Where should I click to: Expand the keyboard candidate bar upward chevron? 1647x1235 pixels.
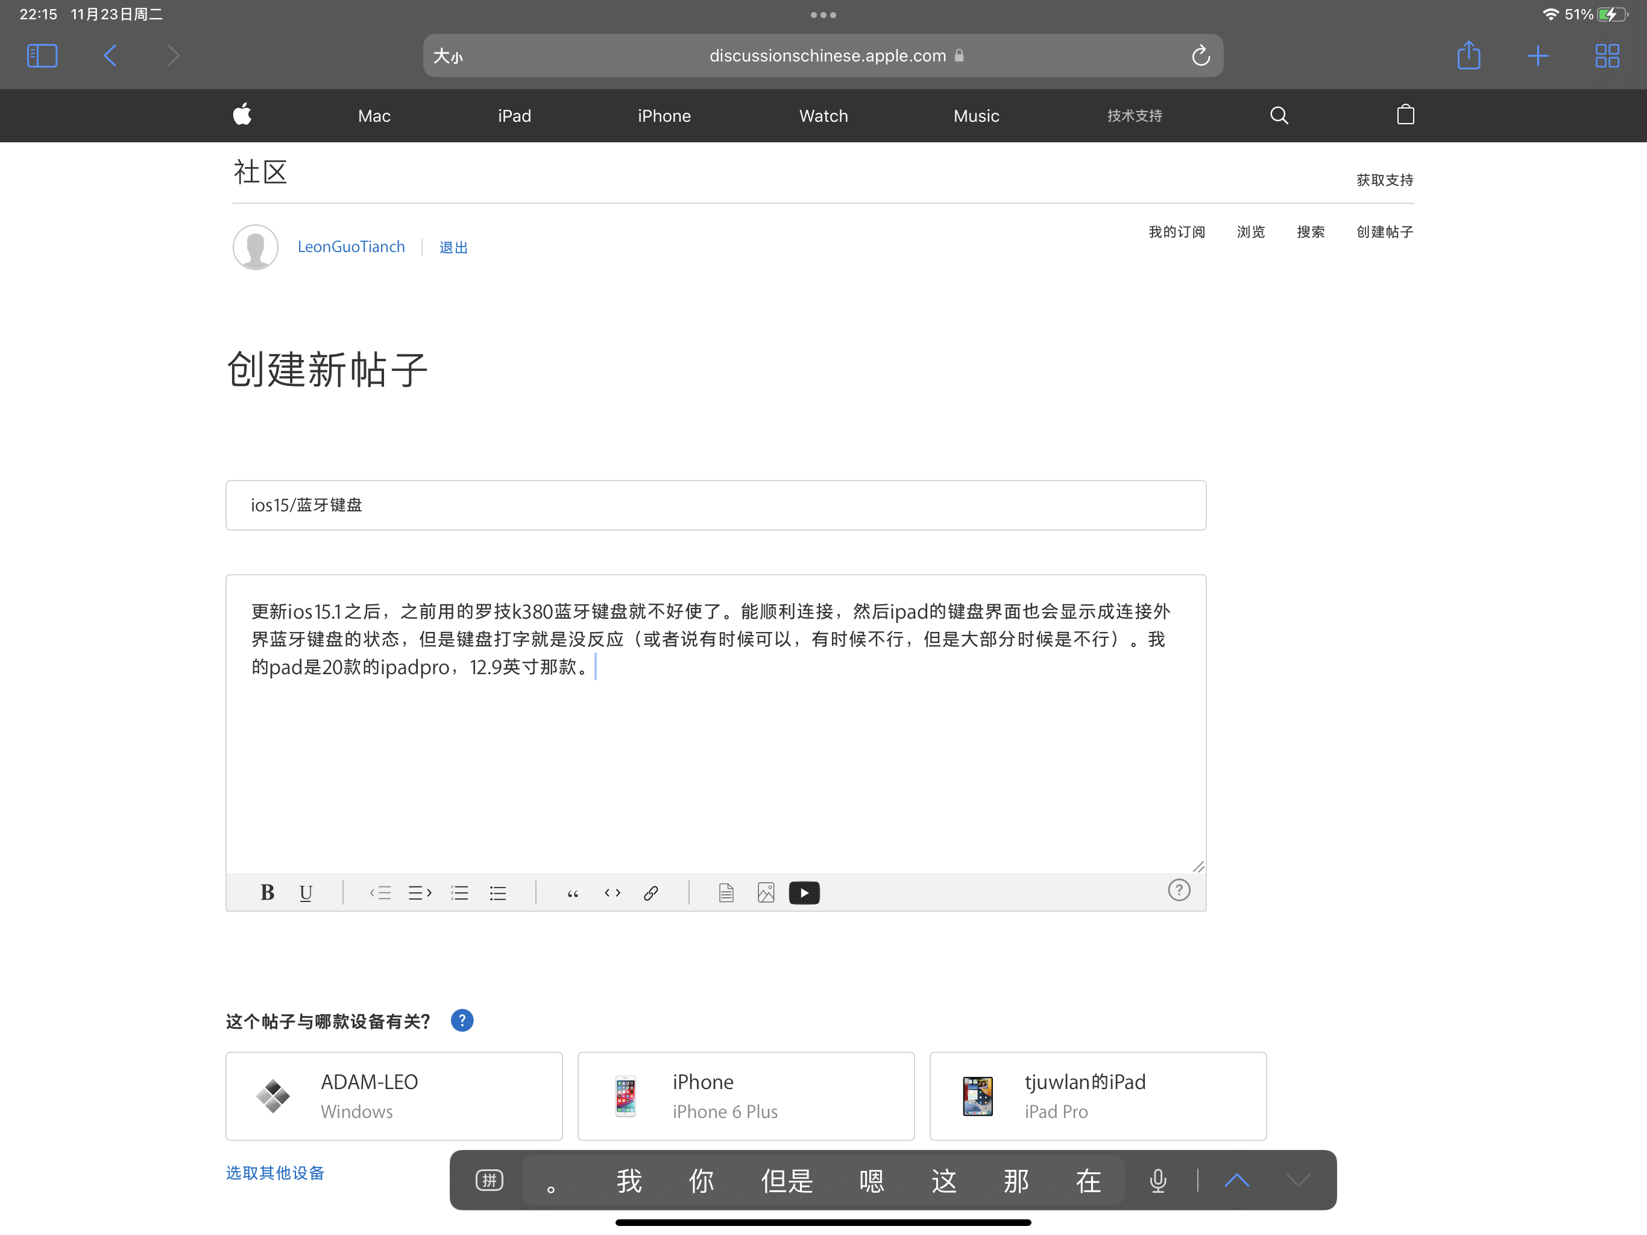(1236, 1180)
